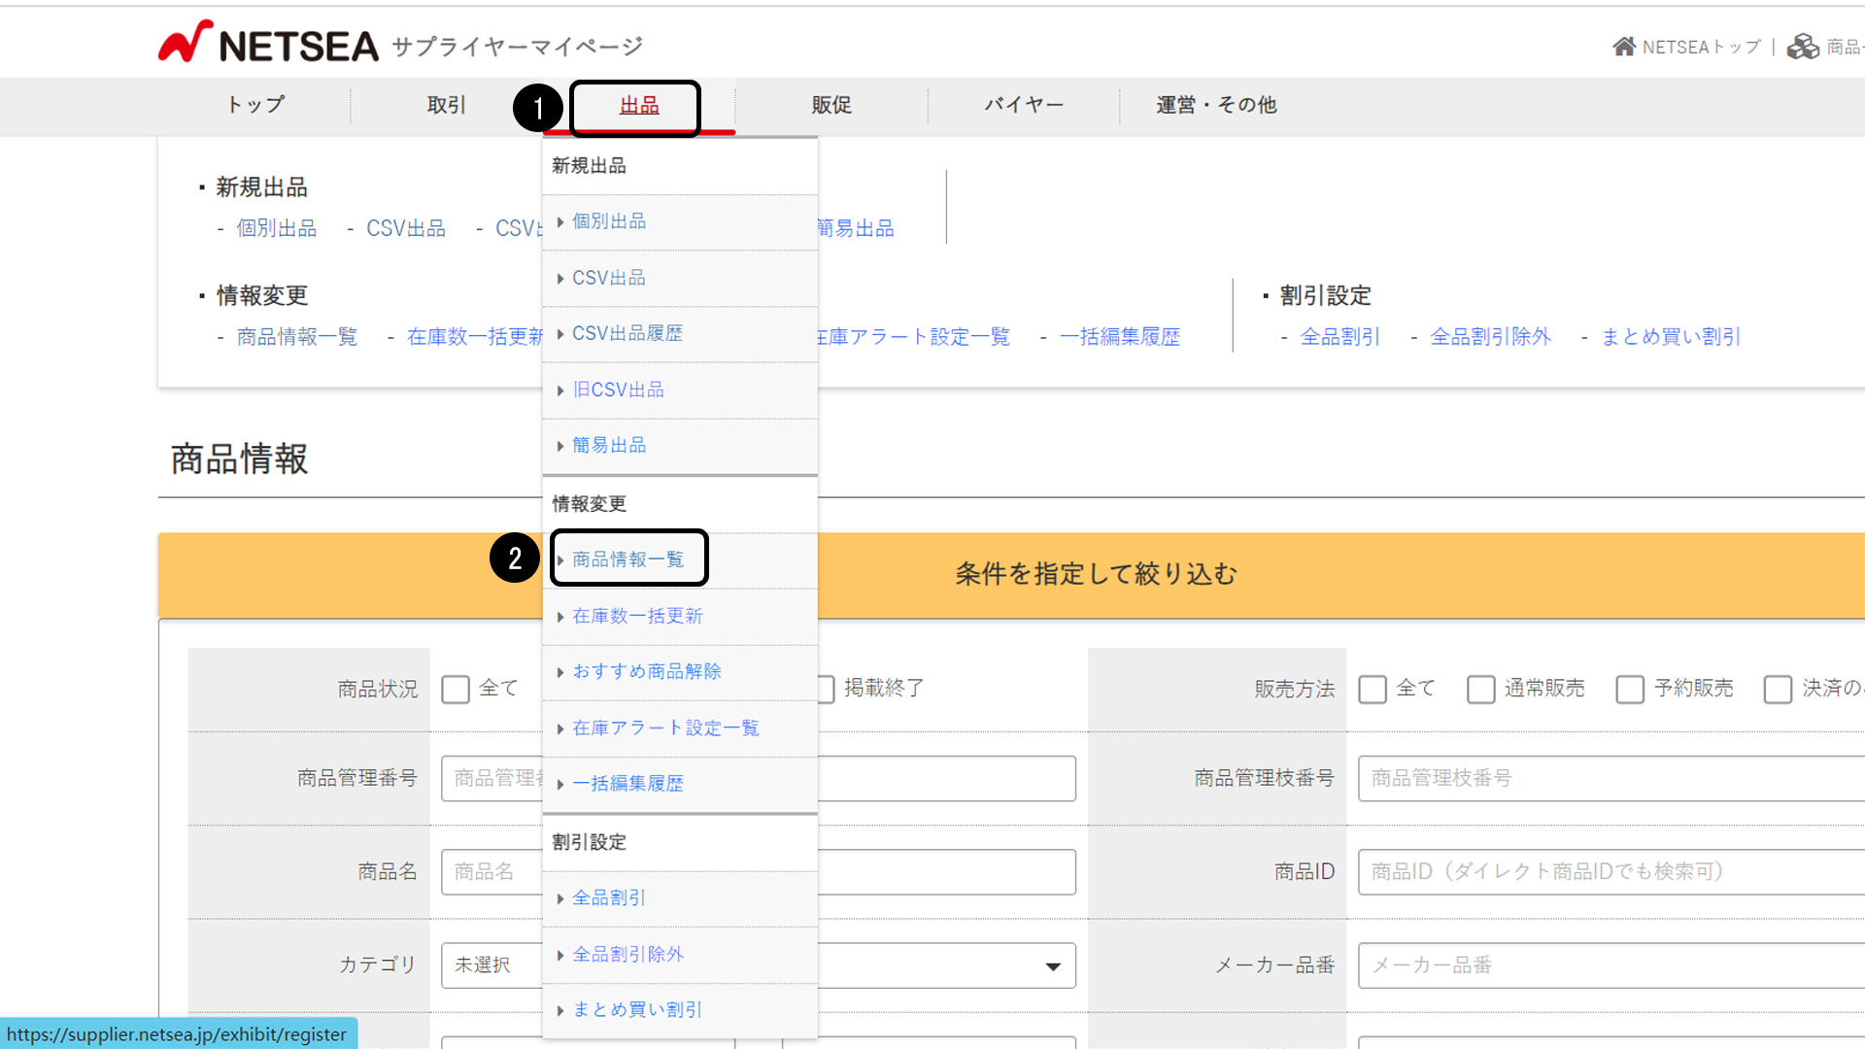Enable the 通常販売 checkbox
This screenshot has height=1049, width=1865.
point(1480,690)
